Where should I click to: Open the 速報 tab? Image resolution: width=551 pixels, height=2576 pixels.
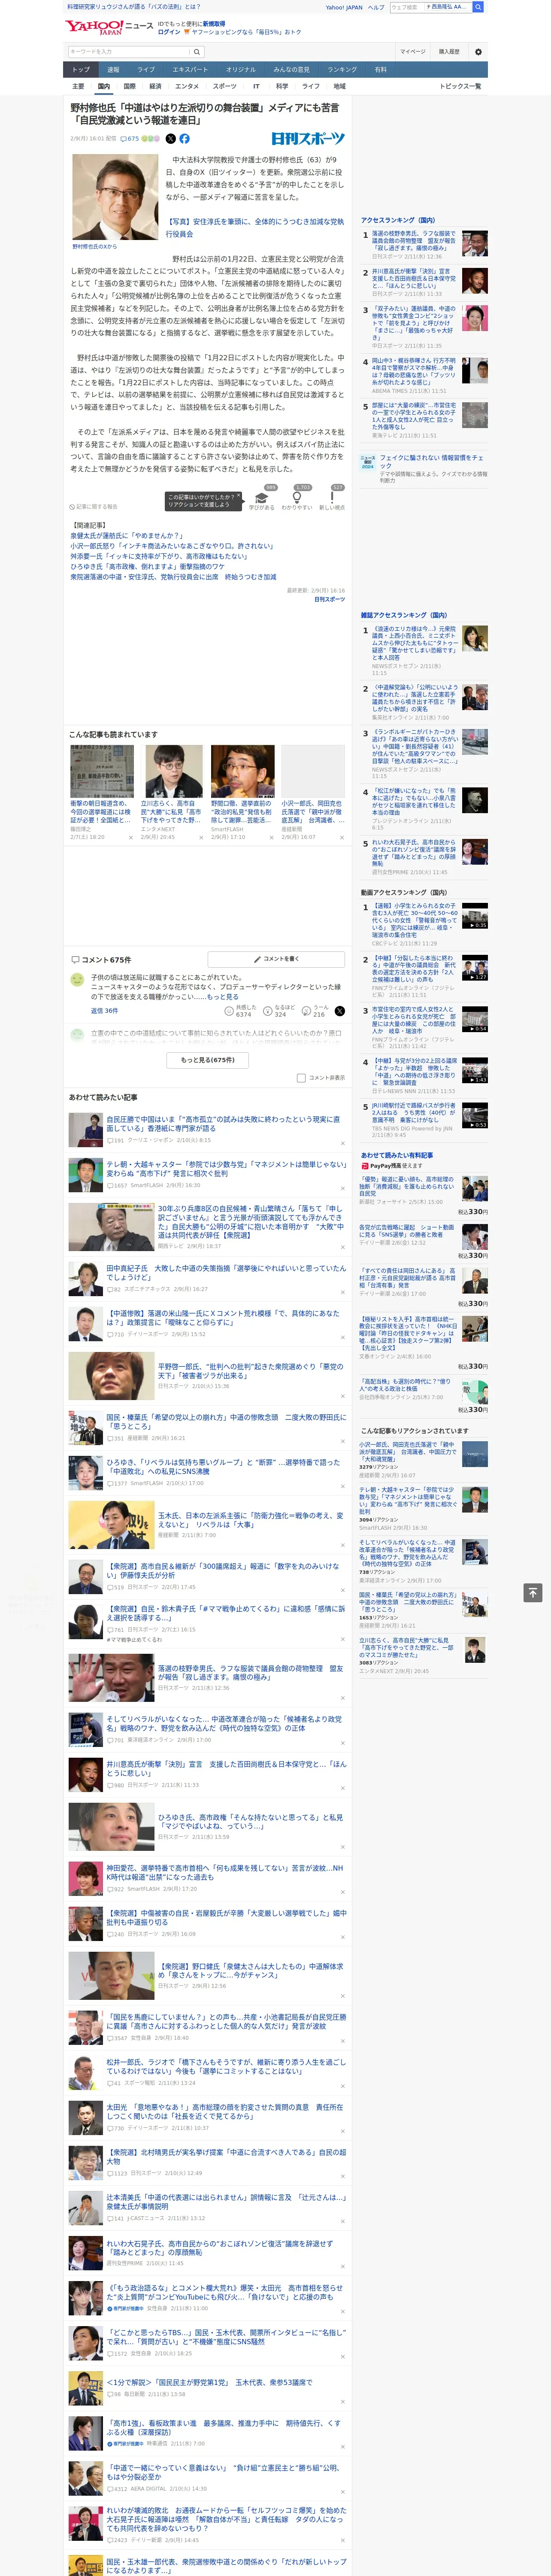[113, 70]
